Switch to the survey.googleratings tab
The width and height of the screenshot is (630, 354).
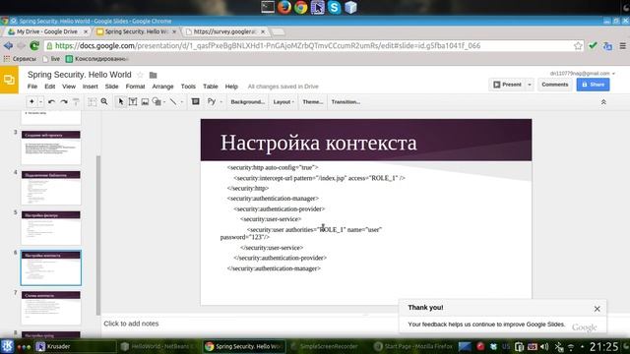pos(225,31)
